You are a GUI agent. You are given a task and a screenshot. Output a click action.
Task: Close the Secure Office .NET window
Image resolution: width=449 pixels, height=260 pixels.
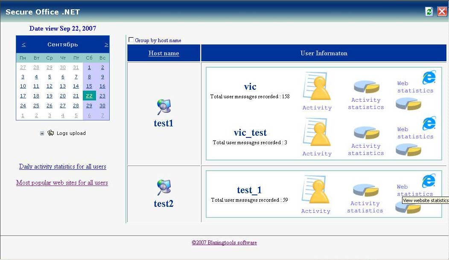point(442,11)
